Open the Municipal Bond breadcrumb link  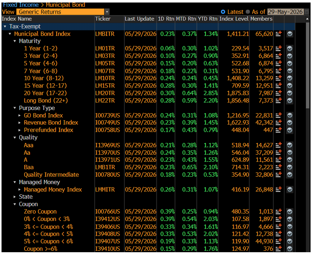point(66,5)
